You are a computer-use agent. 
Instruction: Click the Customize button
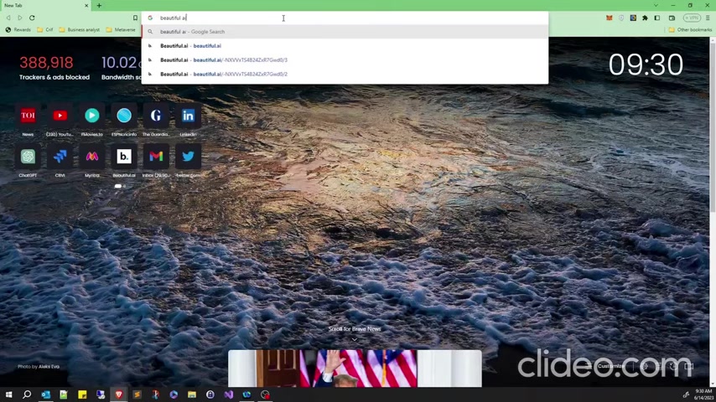click(606, 366)
